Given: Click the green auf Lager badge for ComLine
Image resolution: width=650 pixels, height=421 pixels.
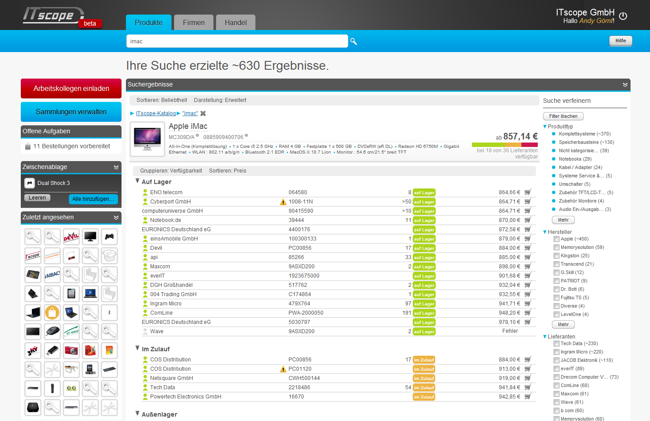Looking at the screenshot, I should (x=424, y=313).
